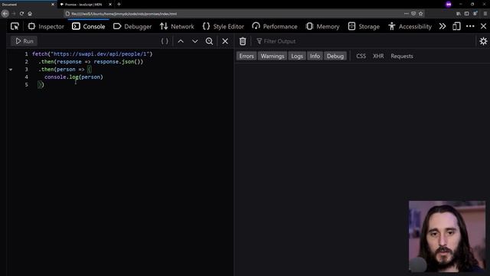
Task: Switch to the Console tab
Action: 89,27
